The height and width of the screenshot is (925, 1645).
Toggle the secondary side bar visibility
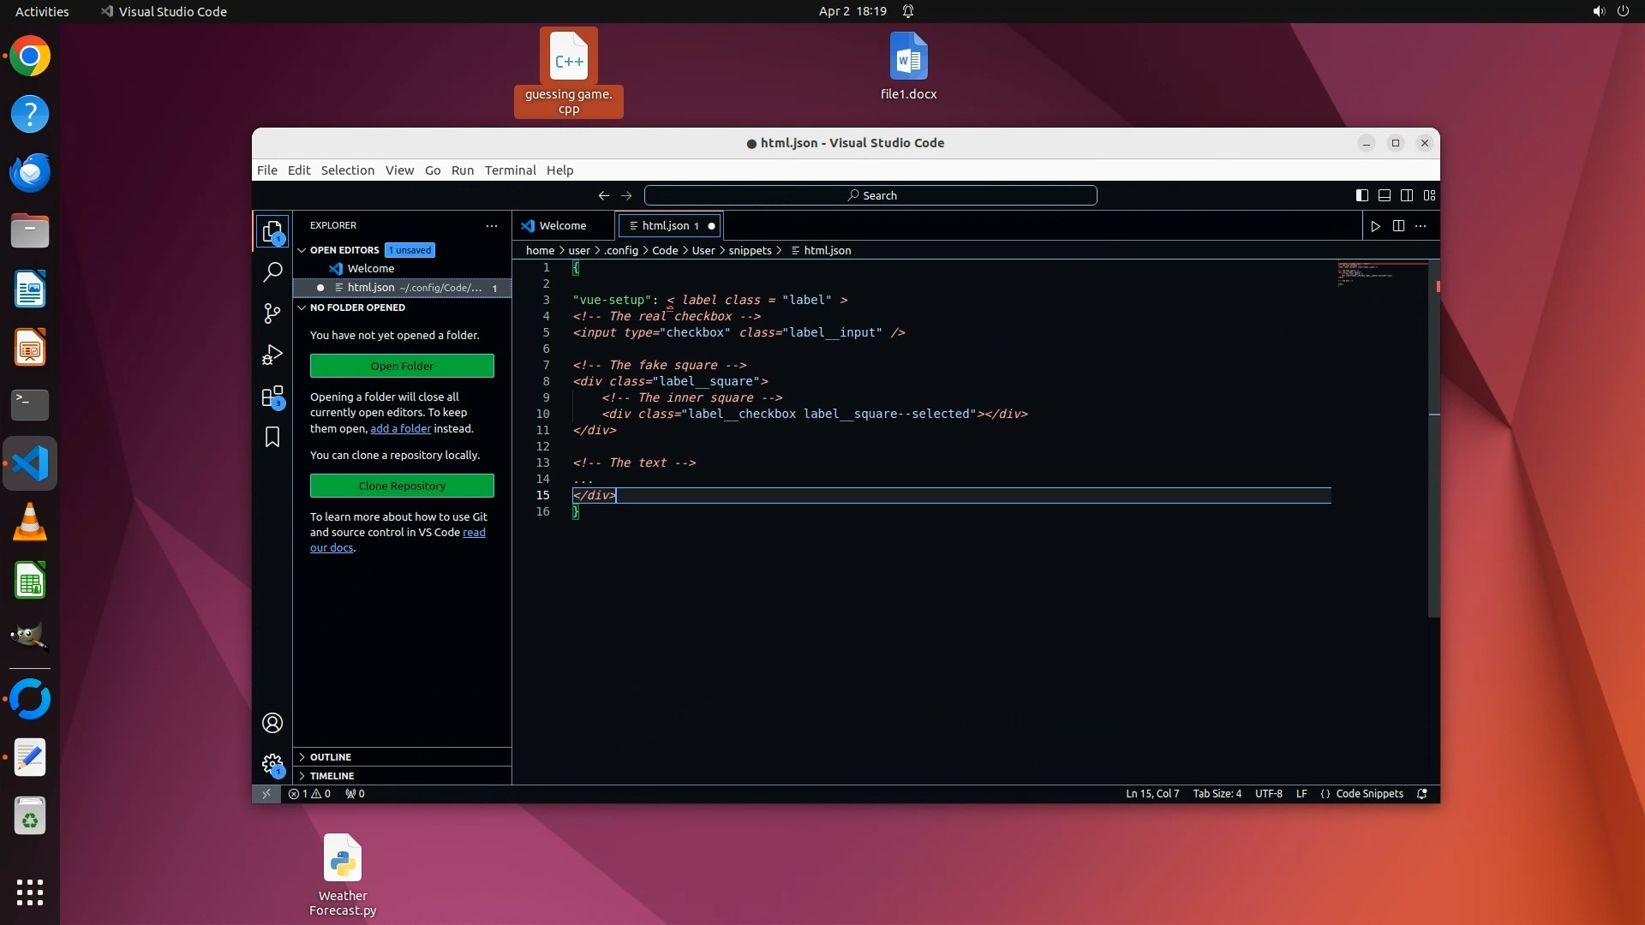1407,195
